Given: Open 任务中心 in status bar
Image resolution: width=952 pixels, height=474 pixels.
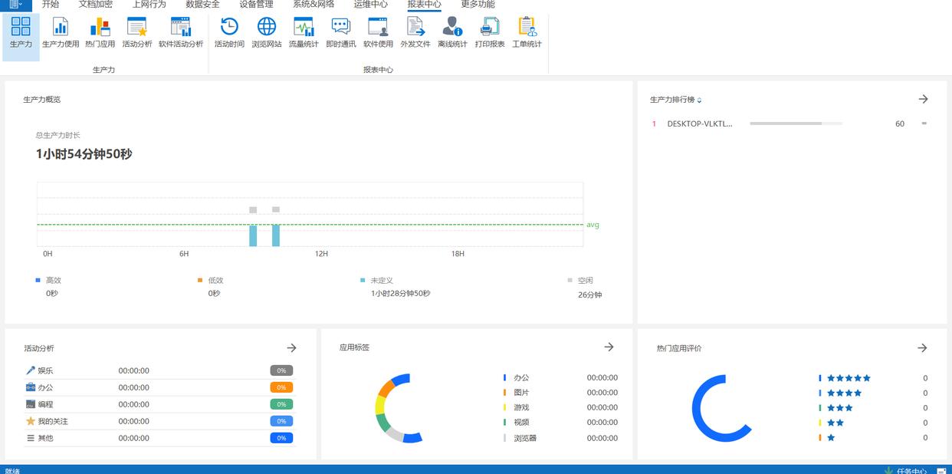Looking at the screenshot, I should (911, 470).
